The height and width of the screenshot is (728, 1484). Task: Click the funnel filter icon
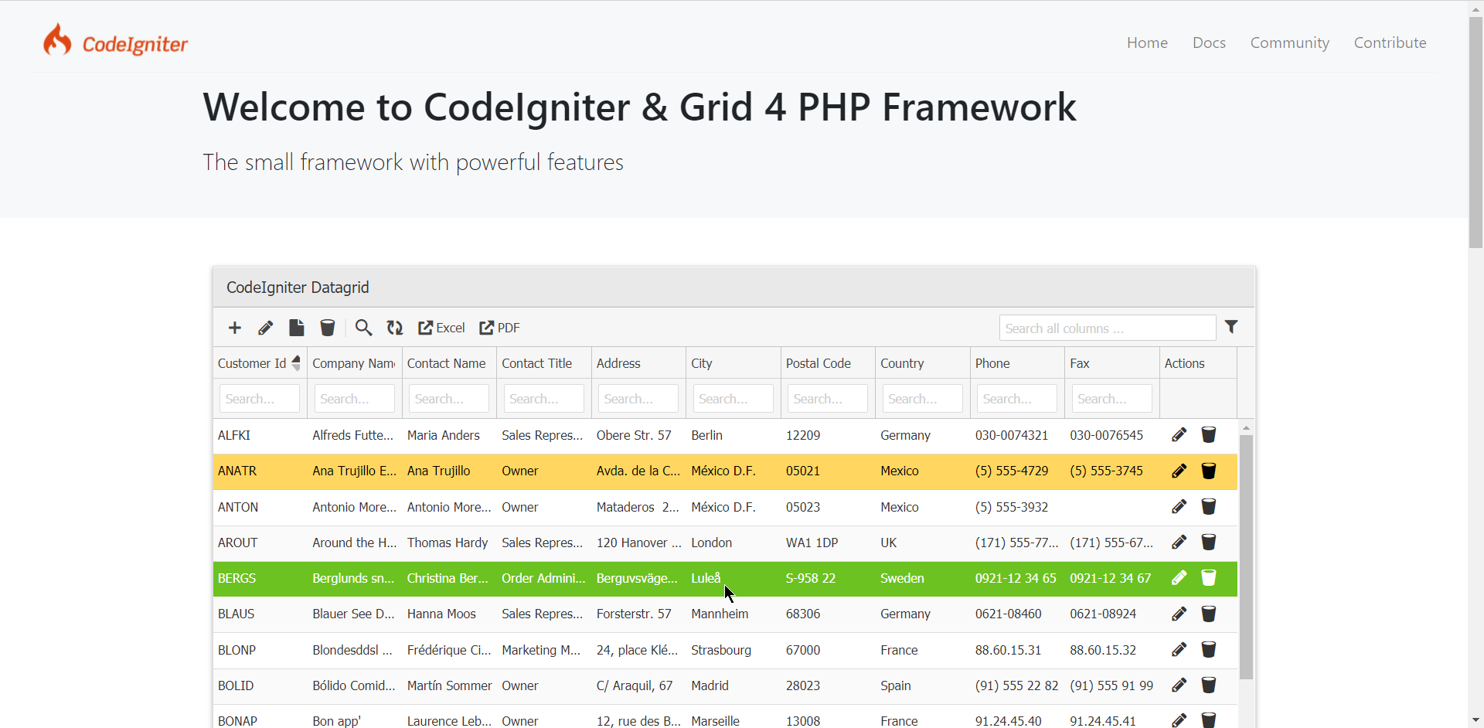point(1231,327)
